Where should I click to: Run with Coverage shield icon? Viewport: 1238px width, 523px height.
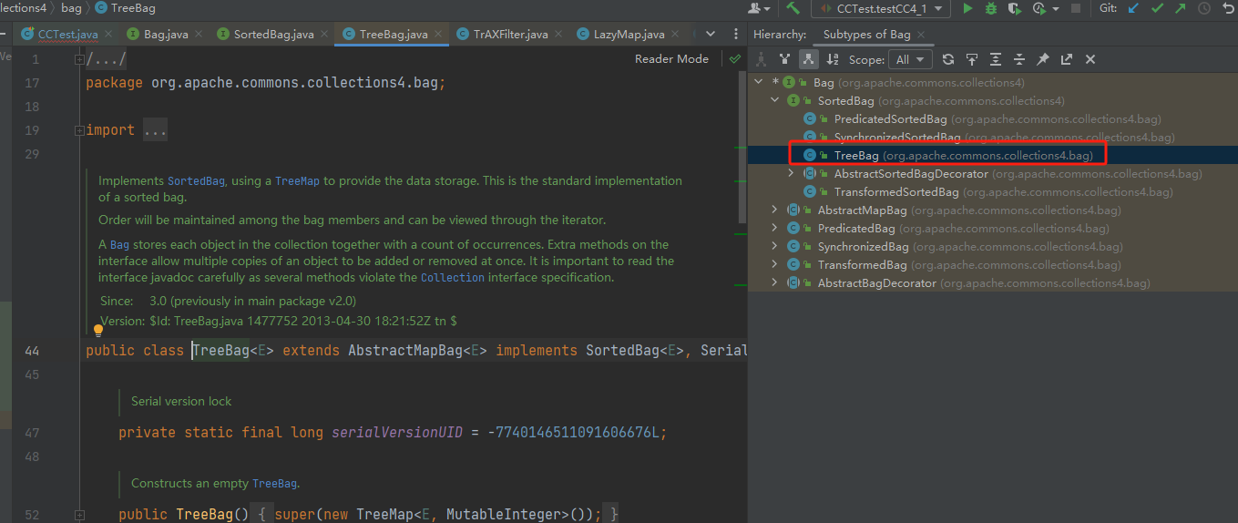(x=1015, y=8)
